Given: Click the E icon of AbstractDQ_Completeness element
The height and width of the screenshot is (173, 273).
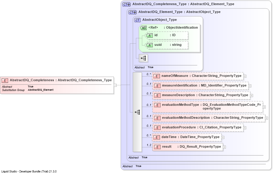Looking at the screenshot, I should point(5,80).
